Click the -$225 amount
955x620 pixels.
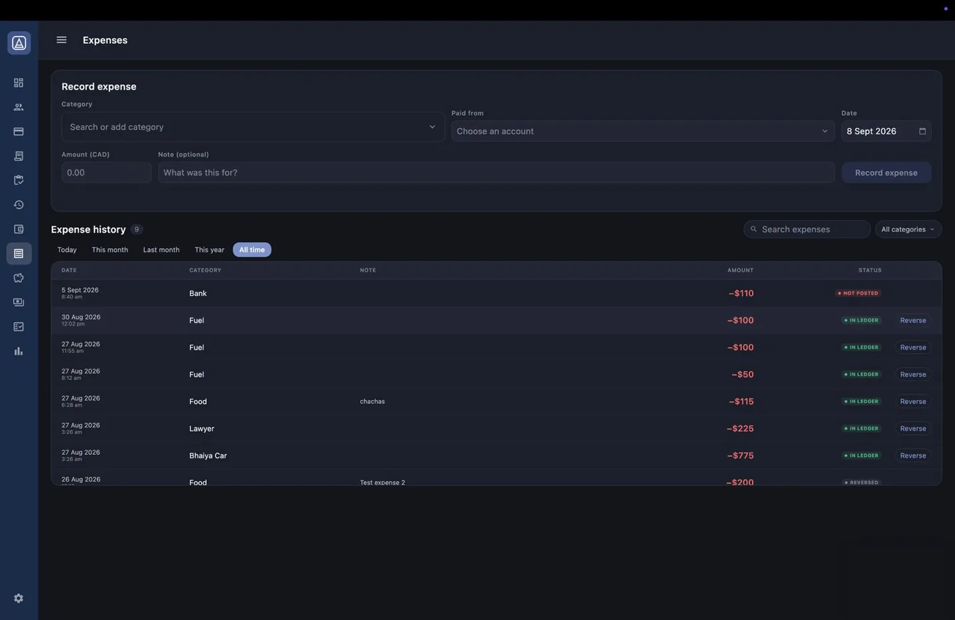tap(740, 428)
